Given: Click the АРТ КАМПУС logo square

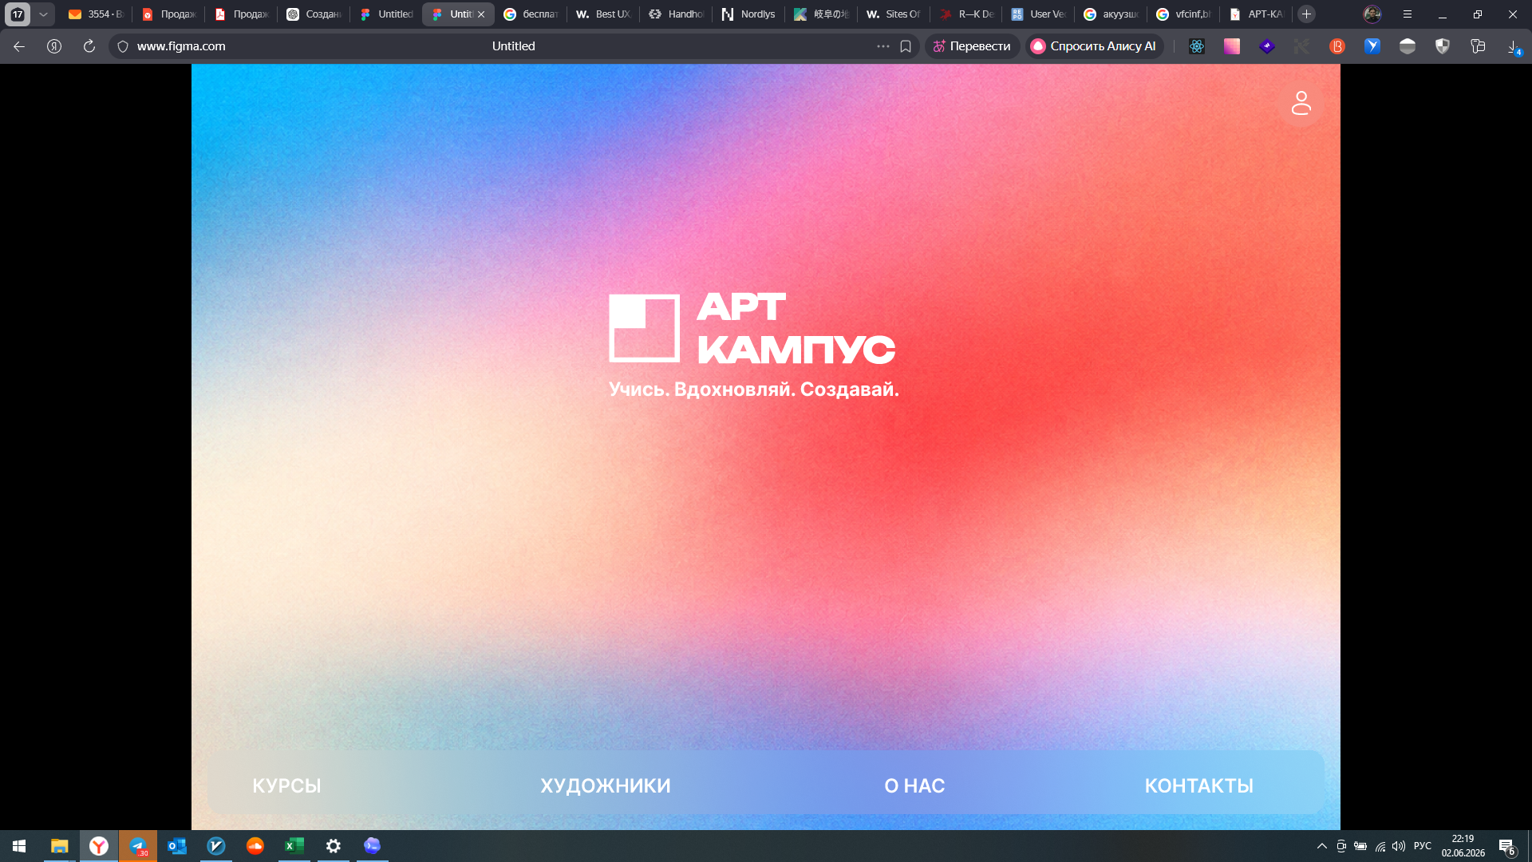Looking at the screenshot, I should pyautogui.click(x=644, y=328).
